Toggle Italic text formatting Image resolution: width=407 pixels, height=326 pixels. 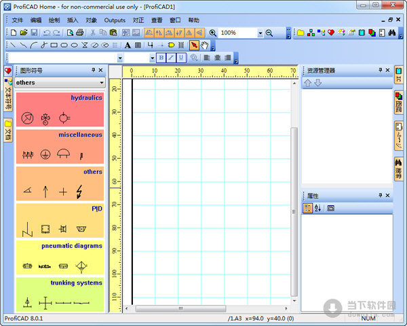171,58
